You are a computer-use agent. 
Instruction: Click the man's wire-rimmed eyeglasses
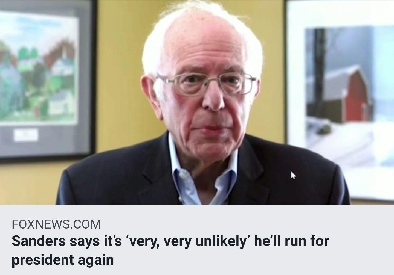pos(207,83)
